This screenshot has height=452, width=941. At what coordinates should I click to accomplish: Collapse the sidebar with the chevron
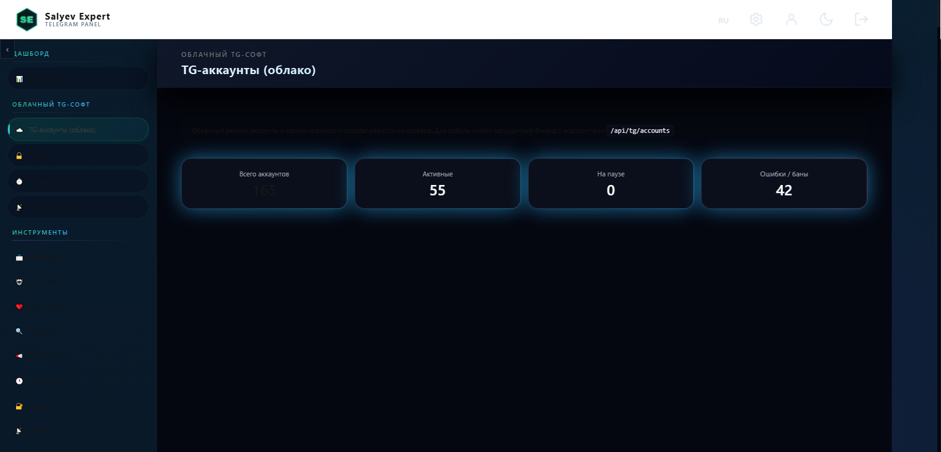coord(7,49)
